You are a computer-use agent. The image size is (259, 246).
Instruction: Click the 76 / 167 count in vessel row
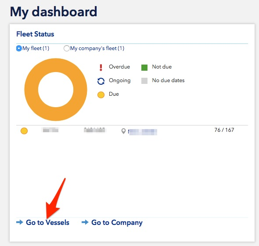[x=224, y=130]
